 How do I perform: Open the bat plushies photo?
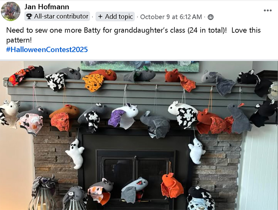[139, 135]
